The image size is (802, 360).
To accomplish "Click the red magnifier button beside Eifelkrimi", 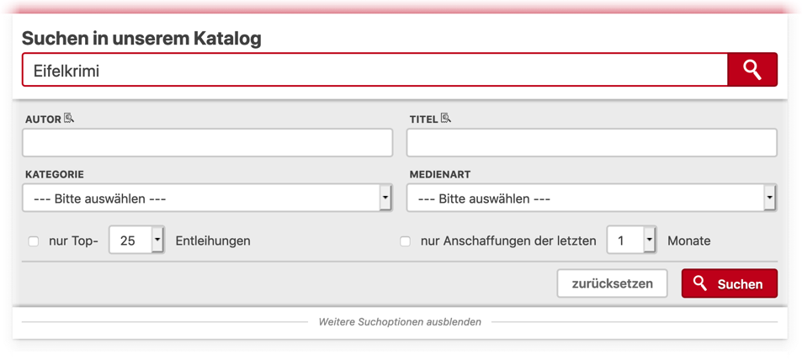I will pyautogui.click(x=752, y=70).
